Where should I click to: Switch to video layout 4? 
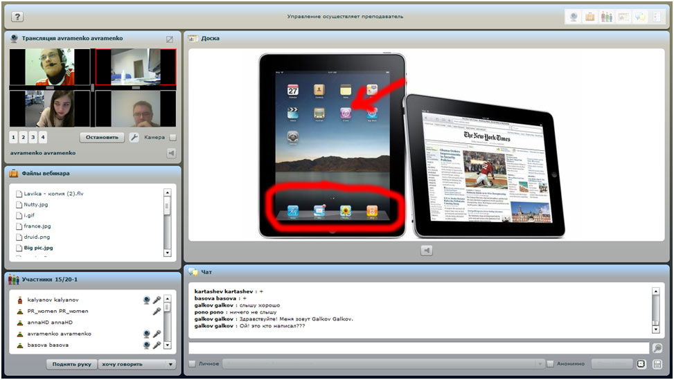click(x=42, y=138)
